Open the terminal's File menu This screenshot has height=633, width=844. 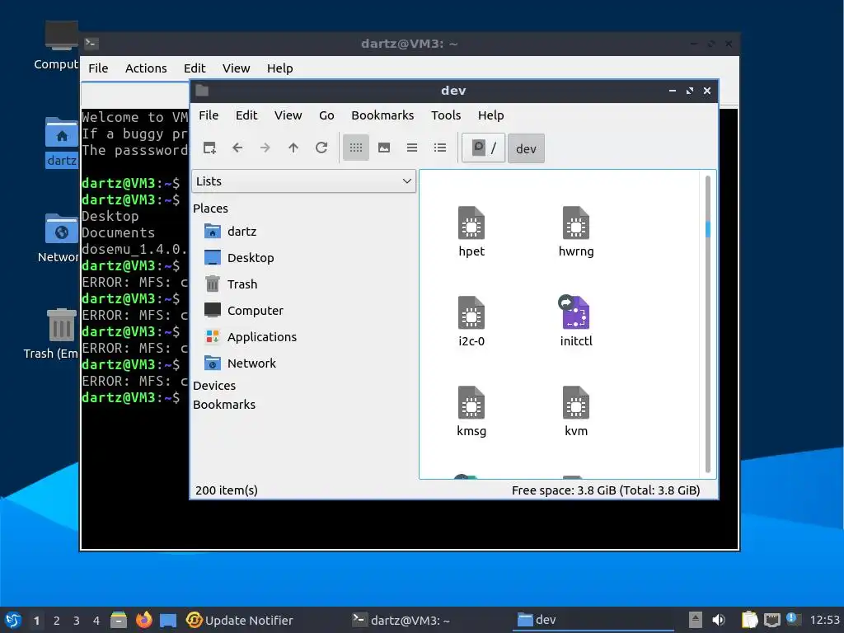98,68
